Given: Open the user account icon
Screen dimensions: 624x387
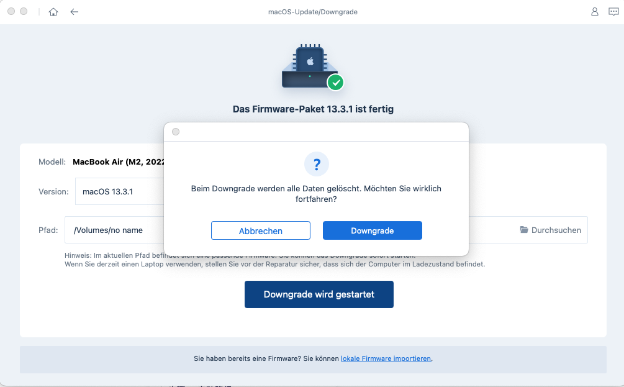Looking at the screenshot, I should [595, 11].
